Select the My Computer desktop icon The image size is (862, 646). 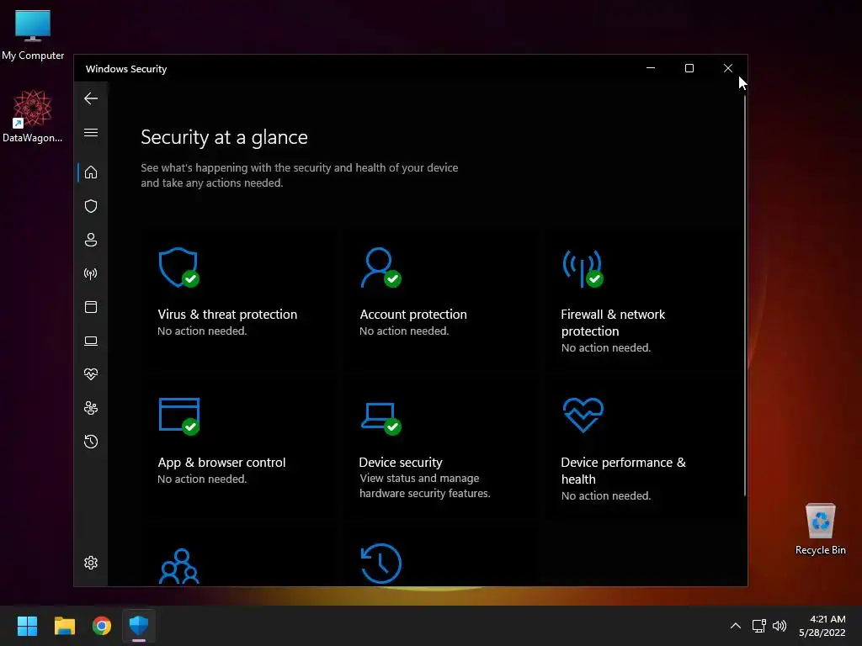(x=33, y=34)
